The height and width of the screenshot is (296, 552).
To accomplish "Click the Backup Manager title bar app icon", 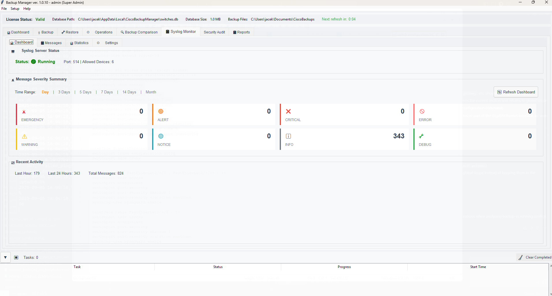I will pos(3,2).
